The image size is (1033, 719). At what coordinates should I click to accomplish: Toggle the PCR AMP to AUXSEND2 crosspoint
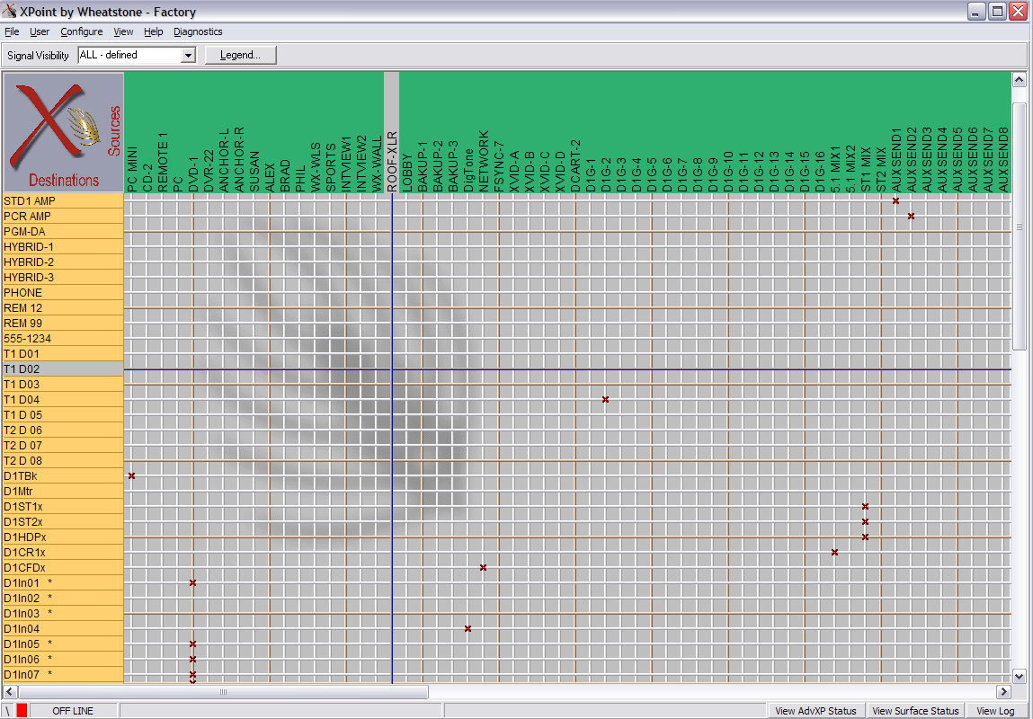tap(911, 216)
